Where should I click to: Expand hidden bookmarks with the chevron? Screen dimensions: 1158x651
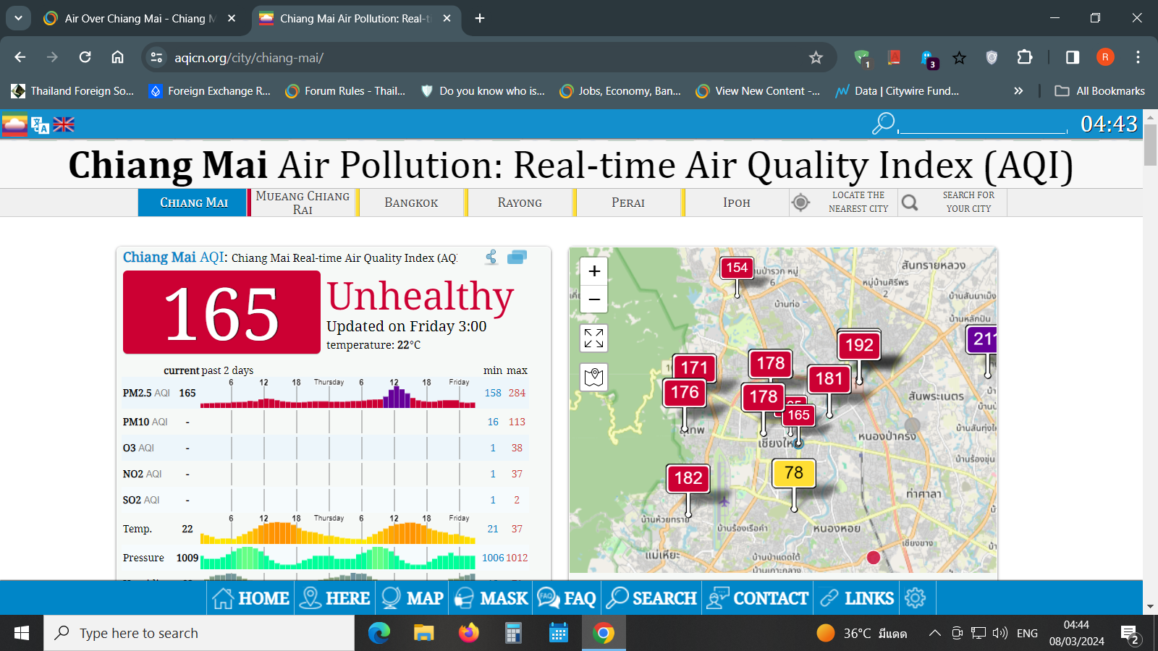pyautogui.click(x=1018, y=90)
